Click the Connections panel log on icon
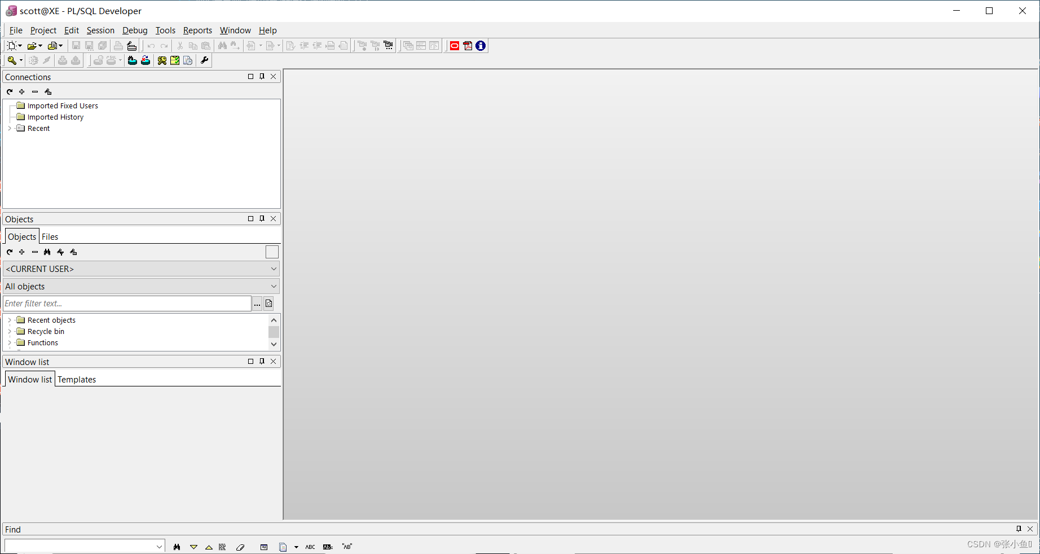Screen dimensions: 1040x554 coord(48,91)
